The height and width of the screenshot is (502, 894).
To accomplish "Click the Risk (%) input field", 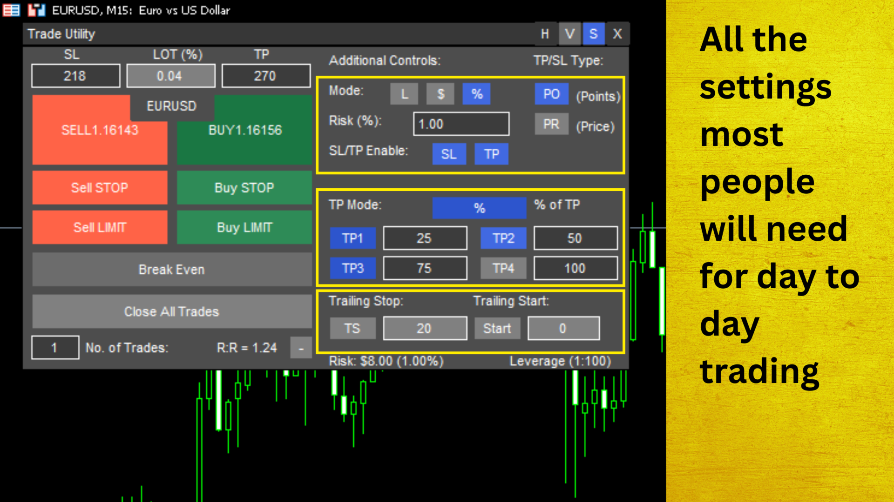I will (x=461, y=124).
